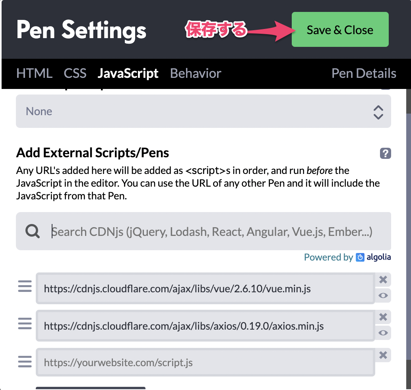Click the search magnifier icon

pyautogui.click(x=33, y=231)
